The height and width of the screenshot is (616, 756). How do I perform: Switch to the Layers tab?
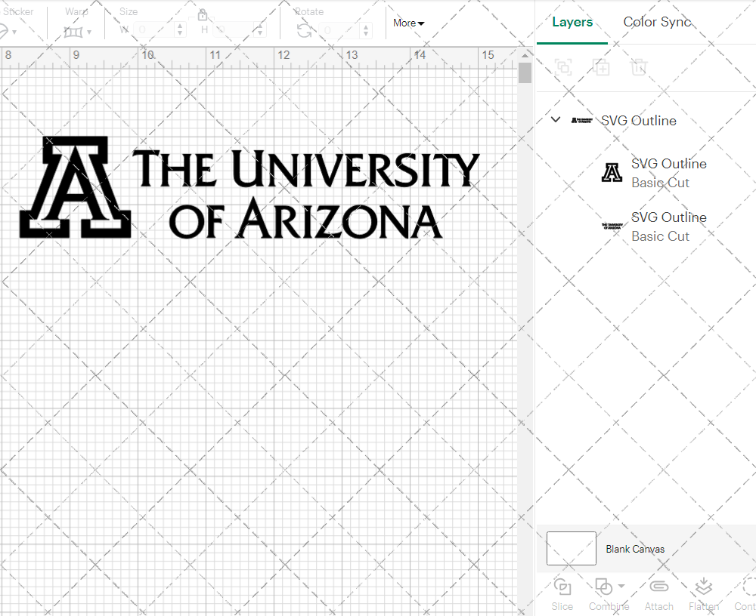pos(572,22)
